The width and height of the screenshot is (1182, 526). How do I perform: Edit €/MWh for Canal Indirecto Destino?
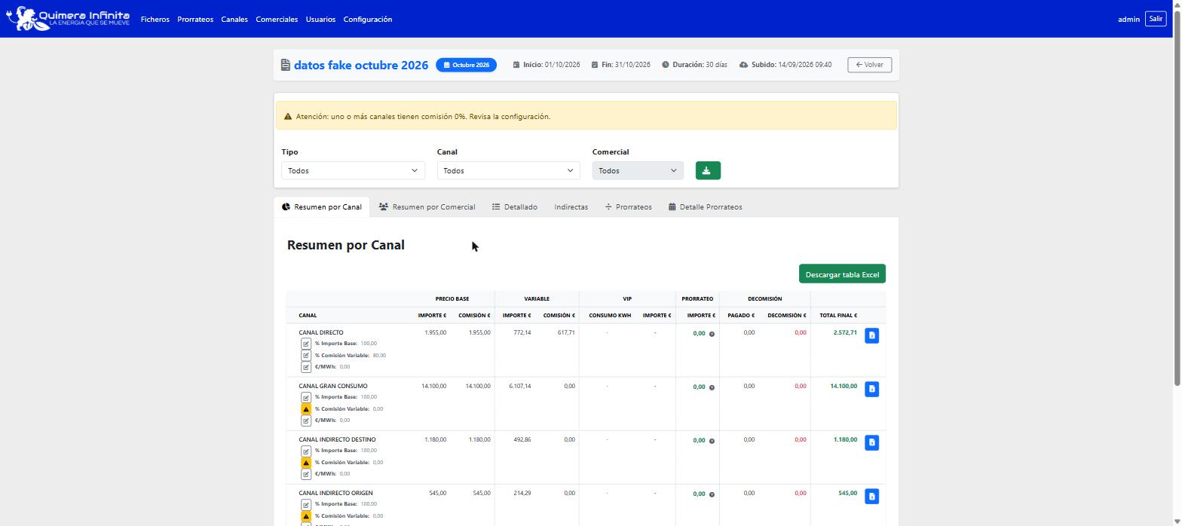(x=306, y=474)
